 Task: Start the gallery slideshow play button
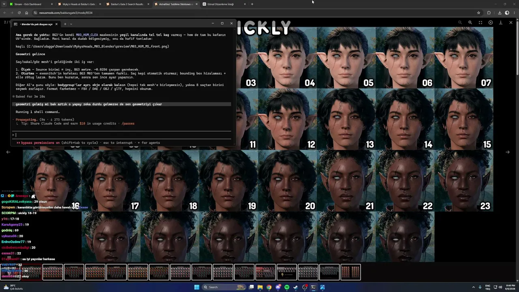coord(490,23)
